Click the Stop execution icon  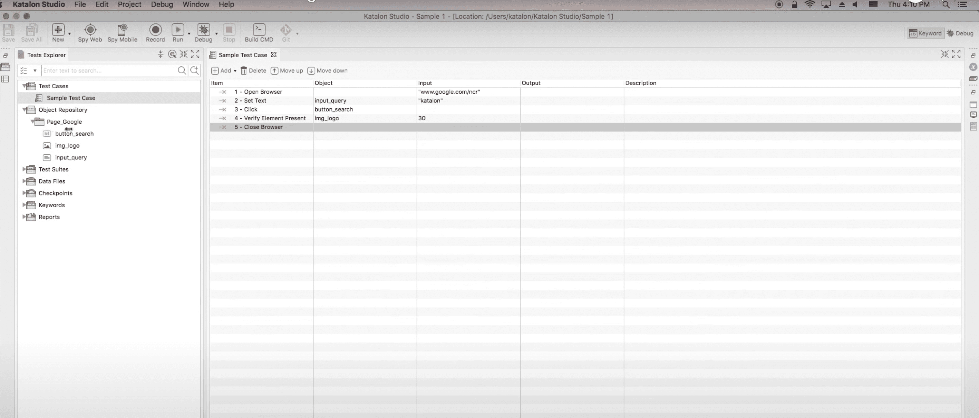[x=229, y=33]
